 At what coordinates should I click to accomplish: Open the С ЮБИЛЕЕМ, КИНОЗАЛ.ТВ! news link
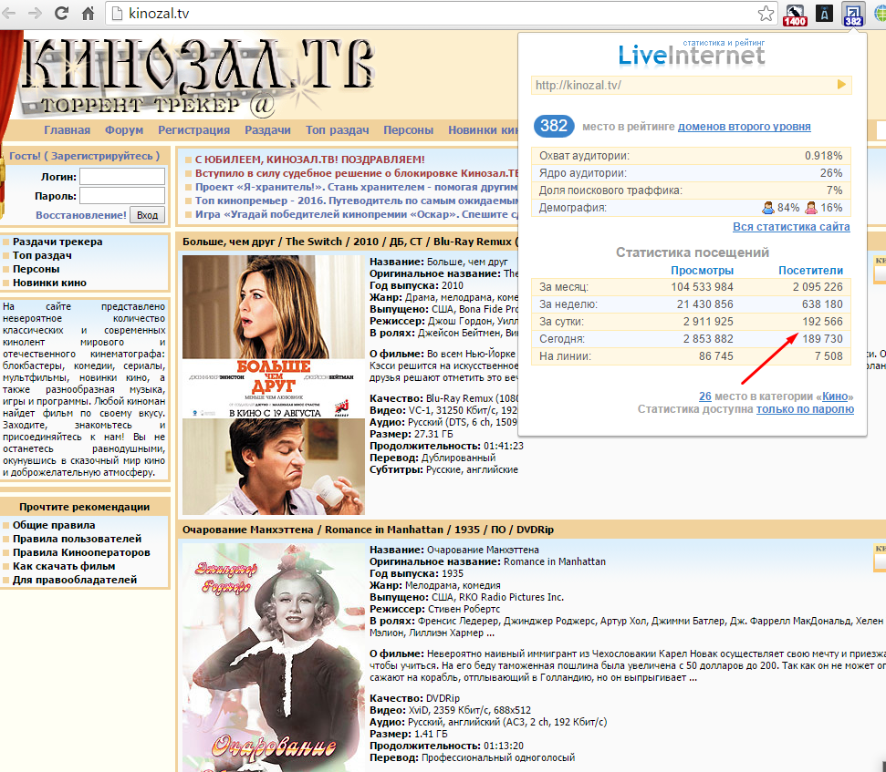coord(309,160)
